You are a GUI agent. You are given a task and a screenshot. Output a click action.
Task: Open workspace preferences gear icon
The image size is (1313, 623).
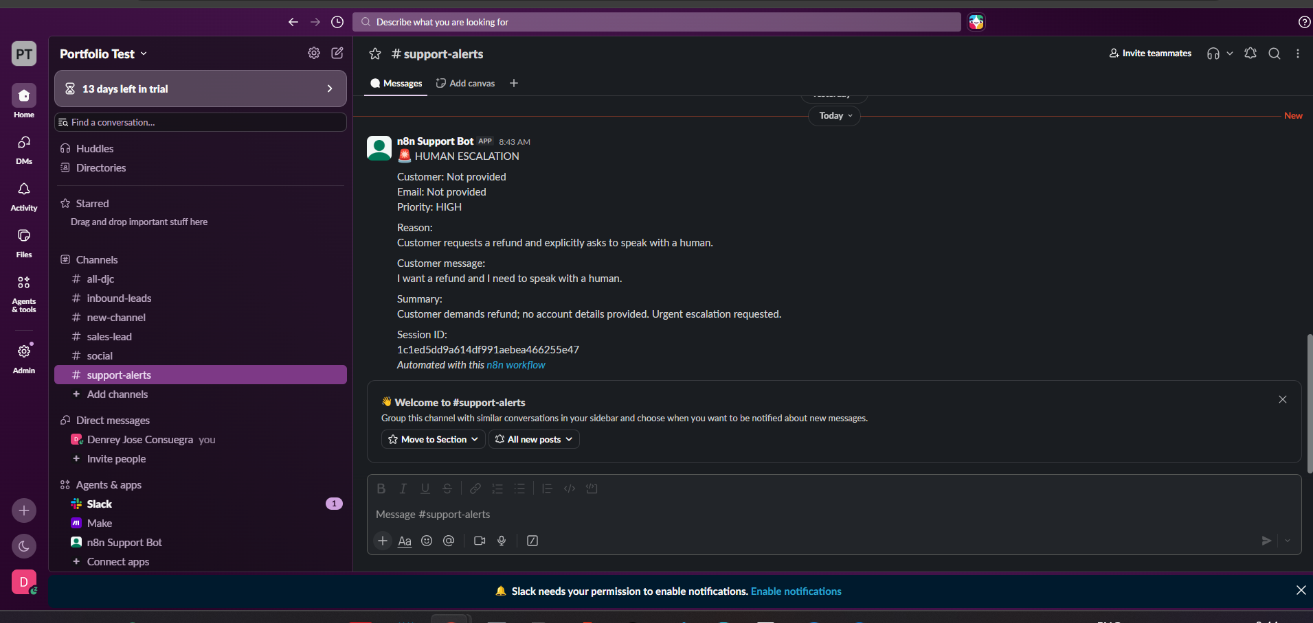click(x=314, y=53)
